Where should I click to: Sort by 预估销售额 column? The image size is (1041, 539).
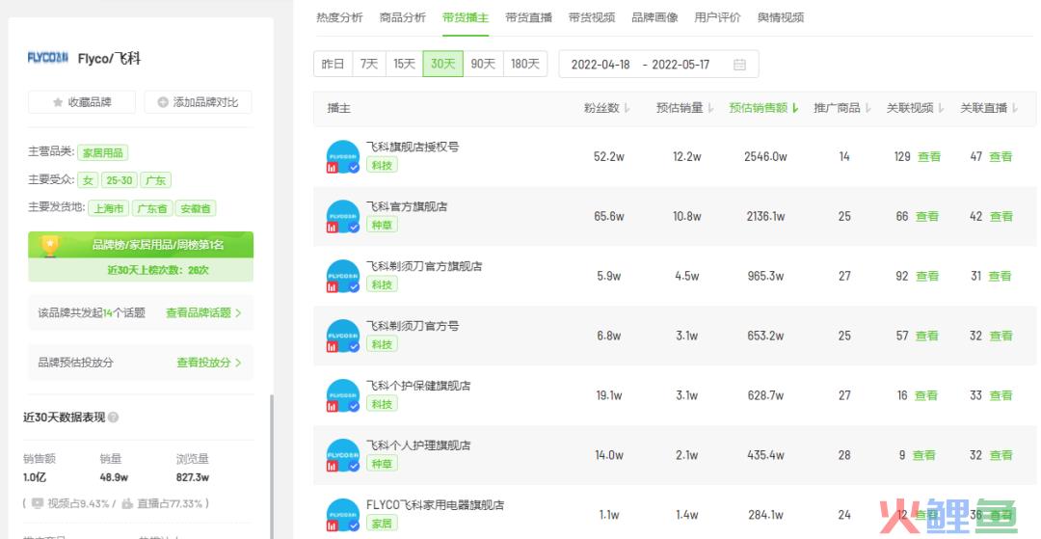pyautogui.click(x=763, y=108)
